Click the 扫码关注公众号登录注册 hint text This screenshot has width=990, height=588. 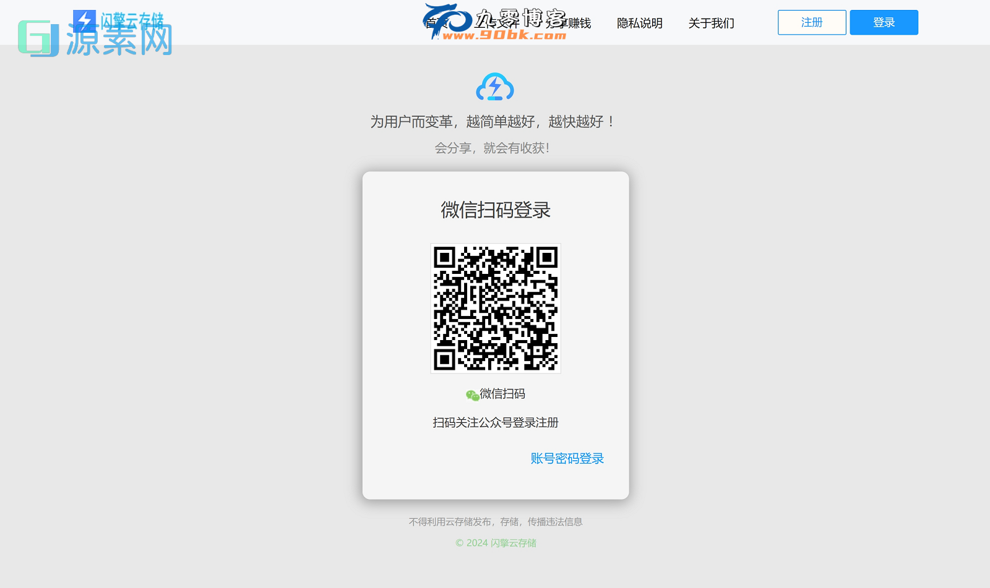click(495, 423)
